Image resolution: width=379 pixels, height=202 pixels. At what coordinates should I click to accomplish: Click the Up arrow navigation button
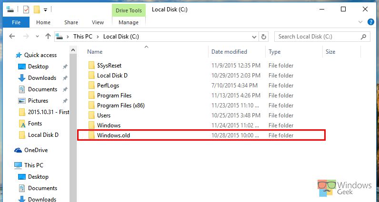48,37
